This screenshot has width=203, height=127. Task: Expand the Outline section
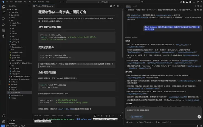point(12,120)
